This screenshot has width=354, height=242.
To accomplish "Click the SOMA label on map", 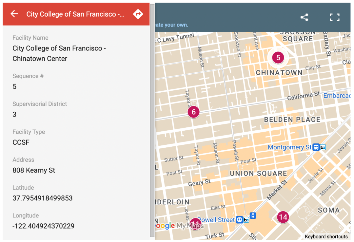I will [329, 210].
